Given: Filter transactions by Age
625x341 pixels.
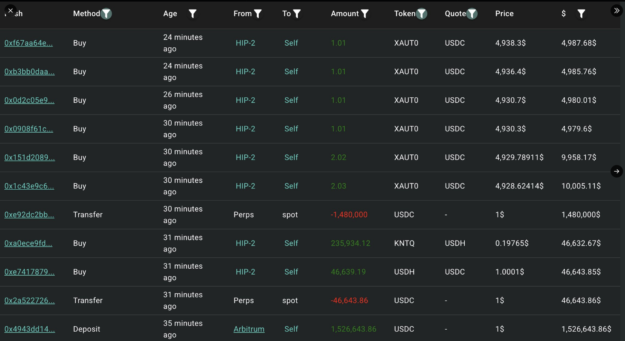Looking at the screenshot, I should point(192,14).
